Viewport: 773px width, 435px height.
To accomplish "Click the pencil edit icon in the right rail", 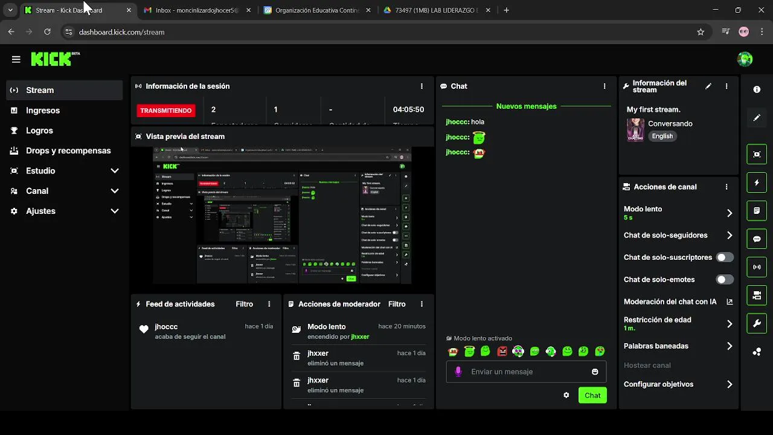I will pyautogui.click(x=757, y=118).
